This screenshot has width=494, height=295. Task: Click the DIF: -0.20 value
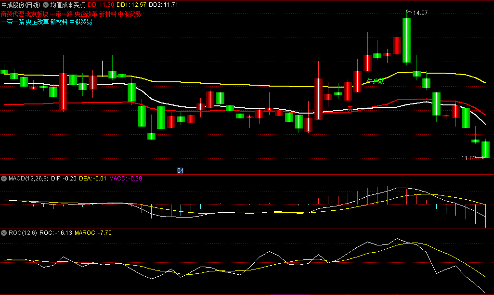point(64,179)
